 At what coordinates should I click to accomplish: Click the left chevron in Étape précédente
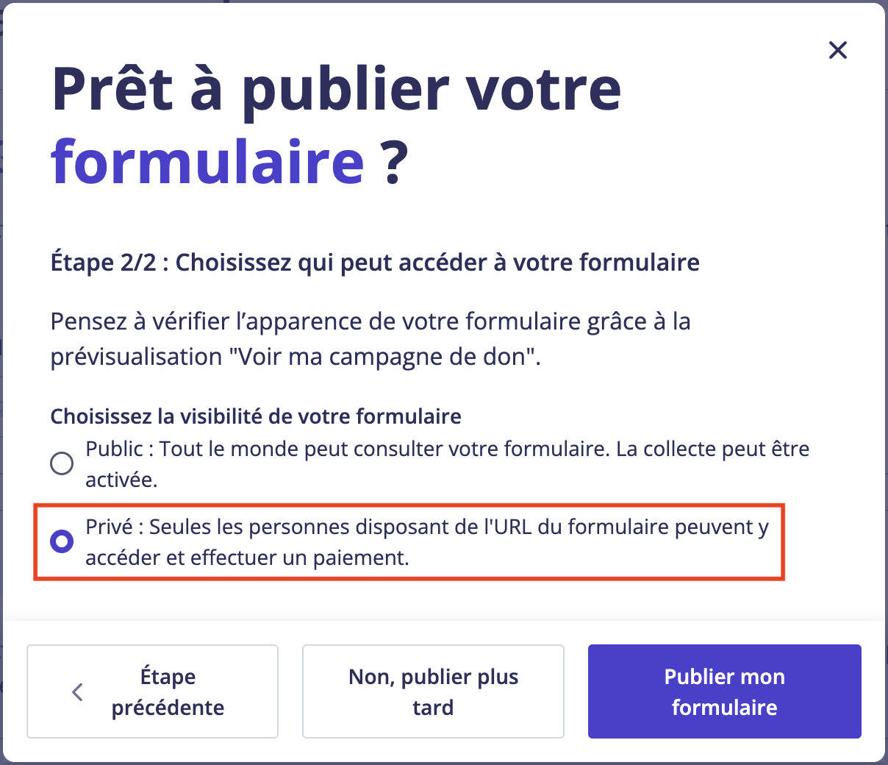point(76,691)
